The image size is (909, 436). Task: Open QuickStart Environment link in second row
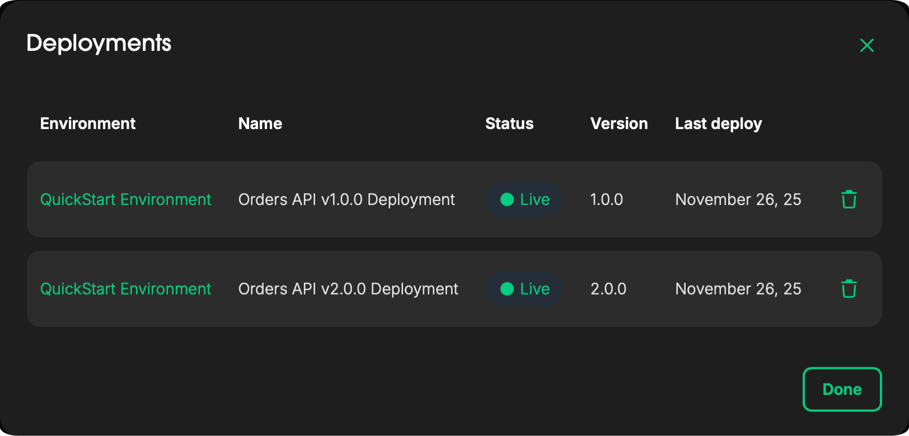(x=125, y=289)
